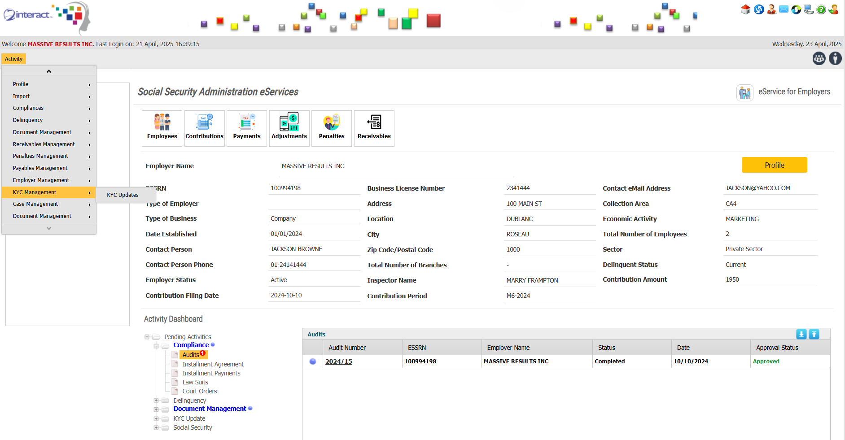Click the dark group-of-people round icon

[x=819, y=58]
